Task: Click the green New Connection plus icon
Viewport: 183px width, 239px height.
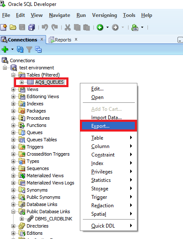Action: pos(5,49)
